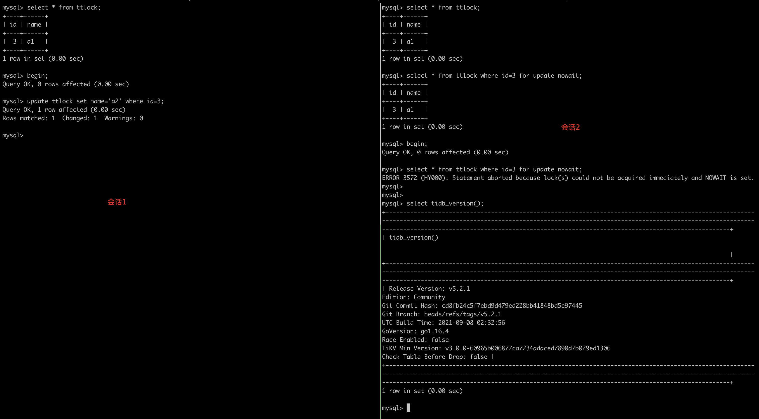Click the cursor block at right prompt
759x419 pixels.
408,408
